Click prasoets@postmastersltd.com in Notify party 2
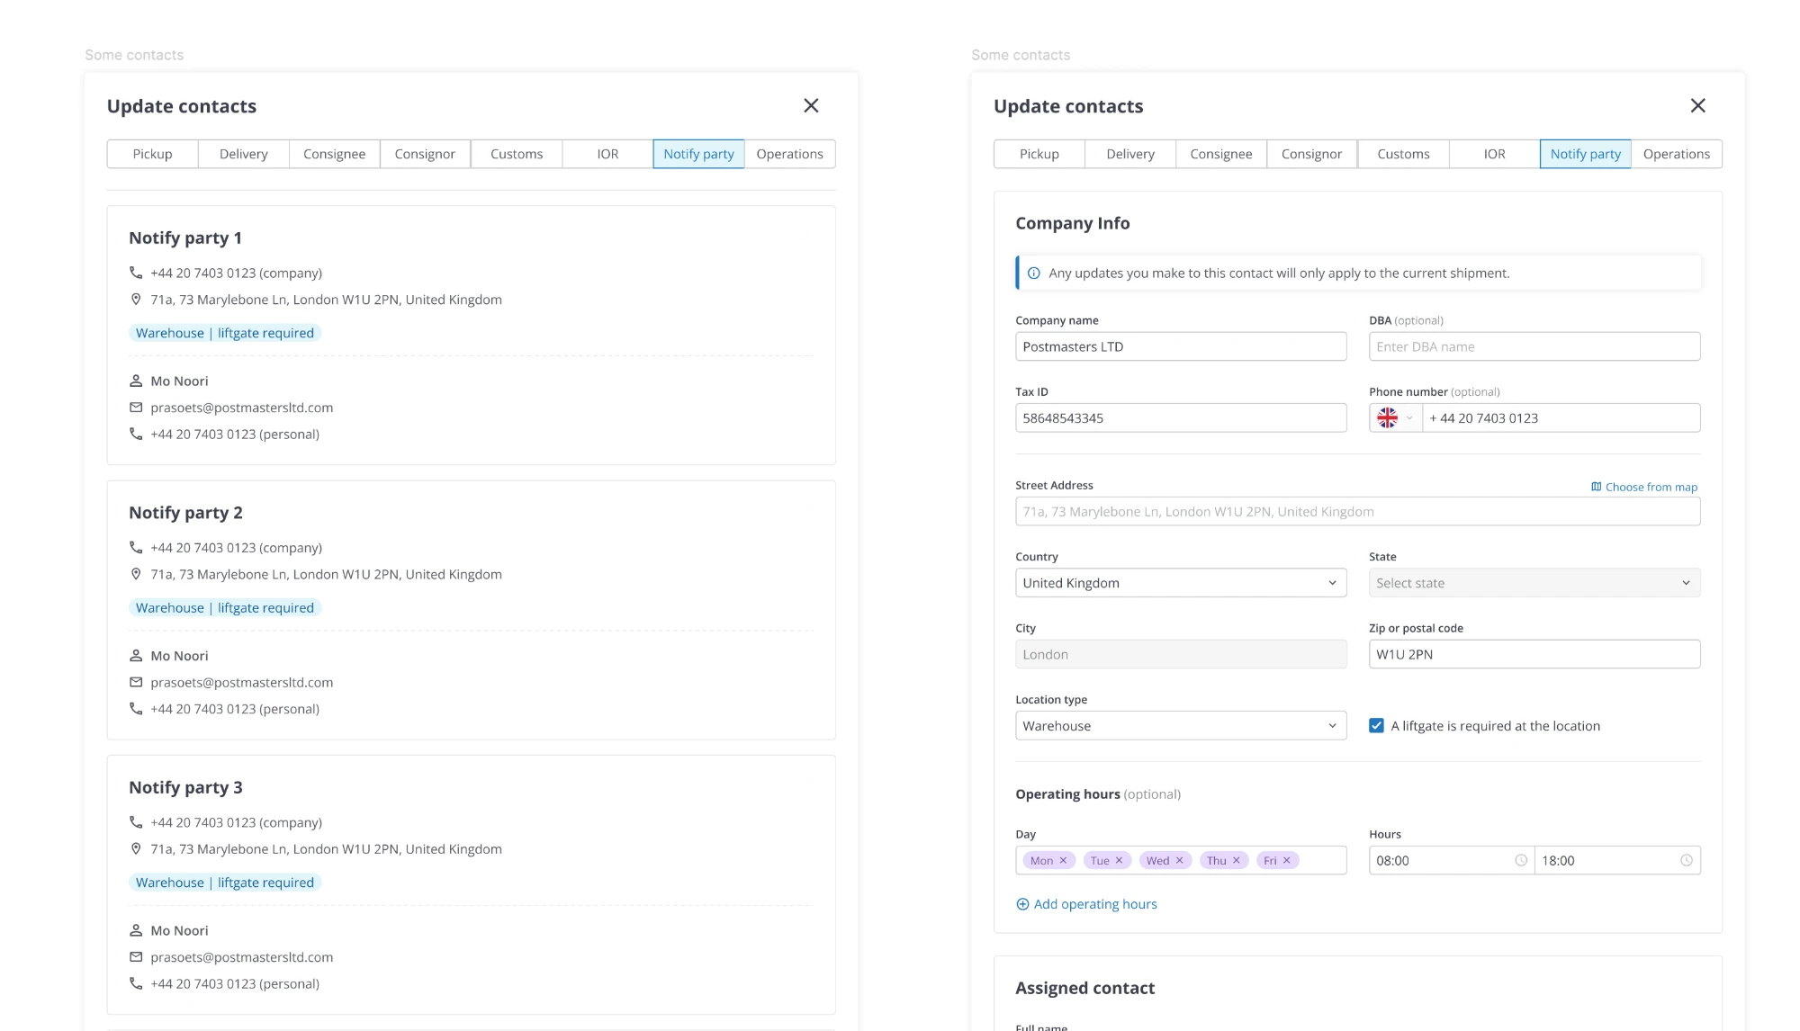Screen dimensions: 1800x1031 click(x=241, y=682)
